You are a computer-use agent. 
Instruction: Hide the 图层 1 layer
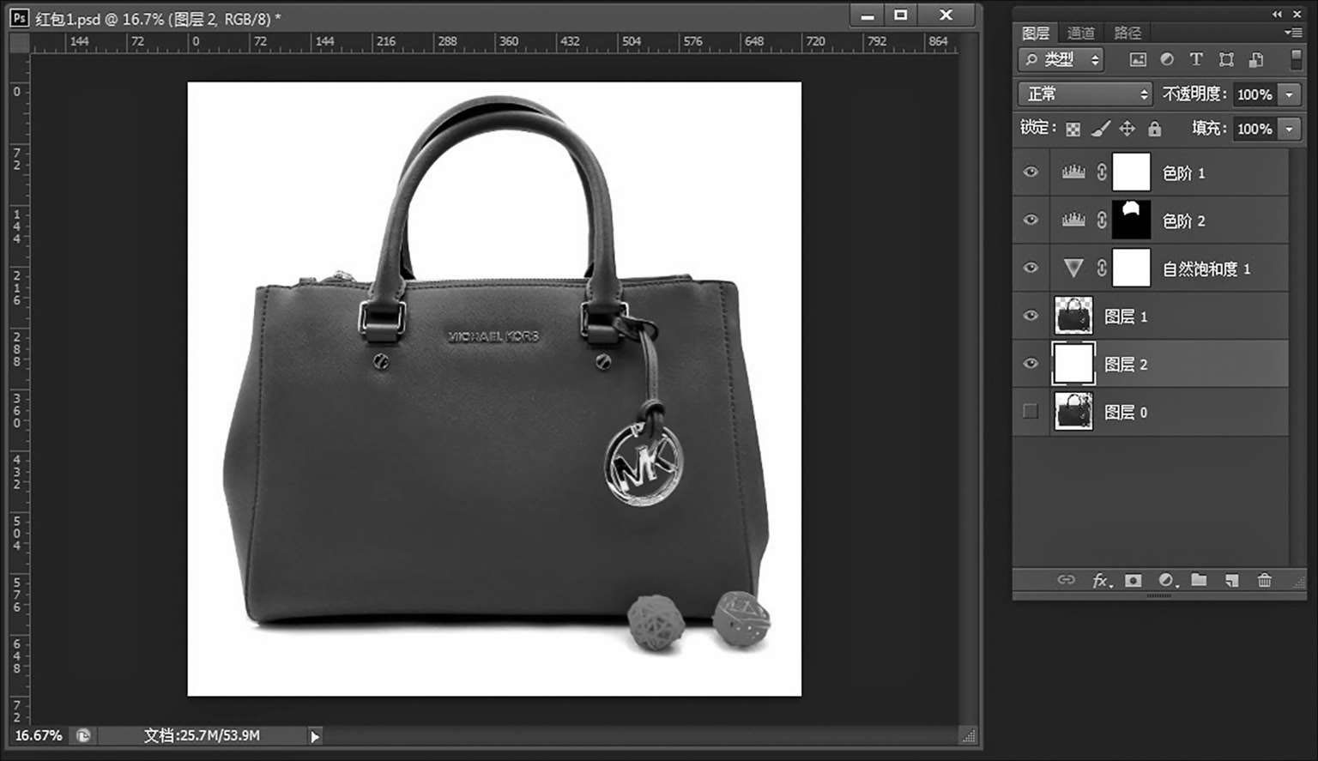pyautogui.click(x=1031, y=316)
